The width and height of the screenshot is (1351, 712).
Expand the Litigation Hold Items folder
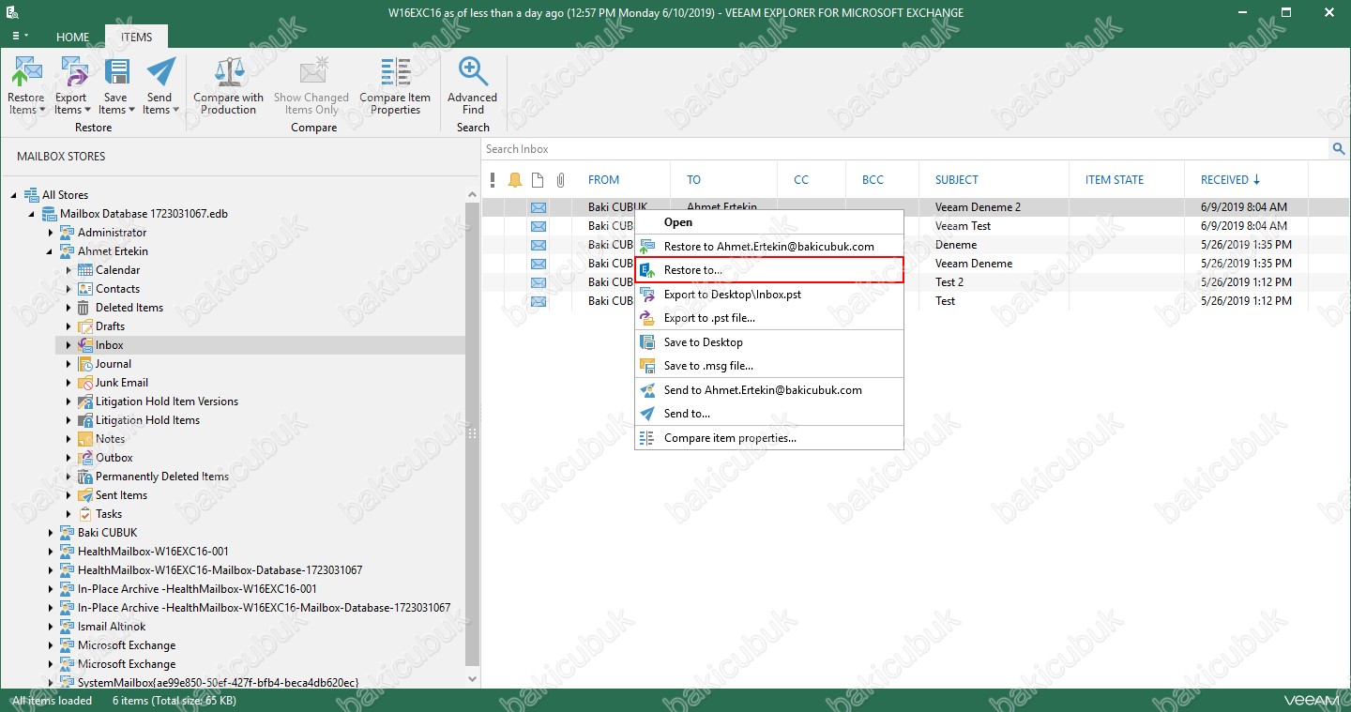[68, 420]
